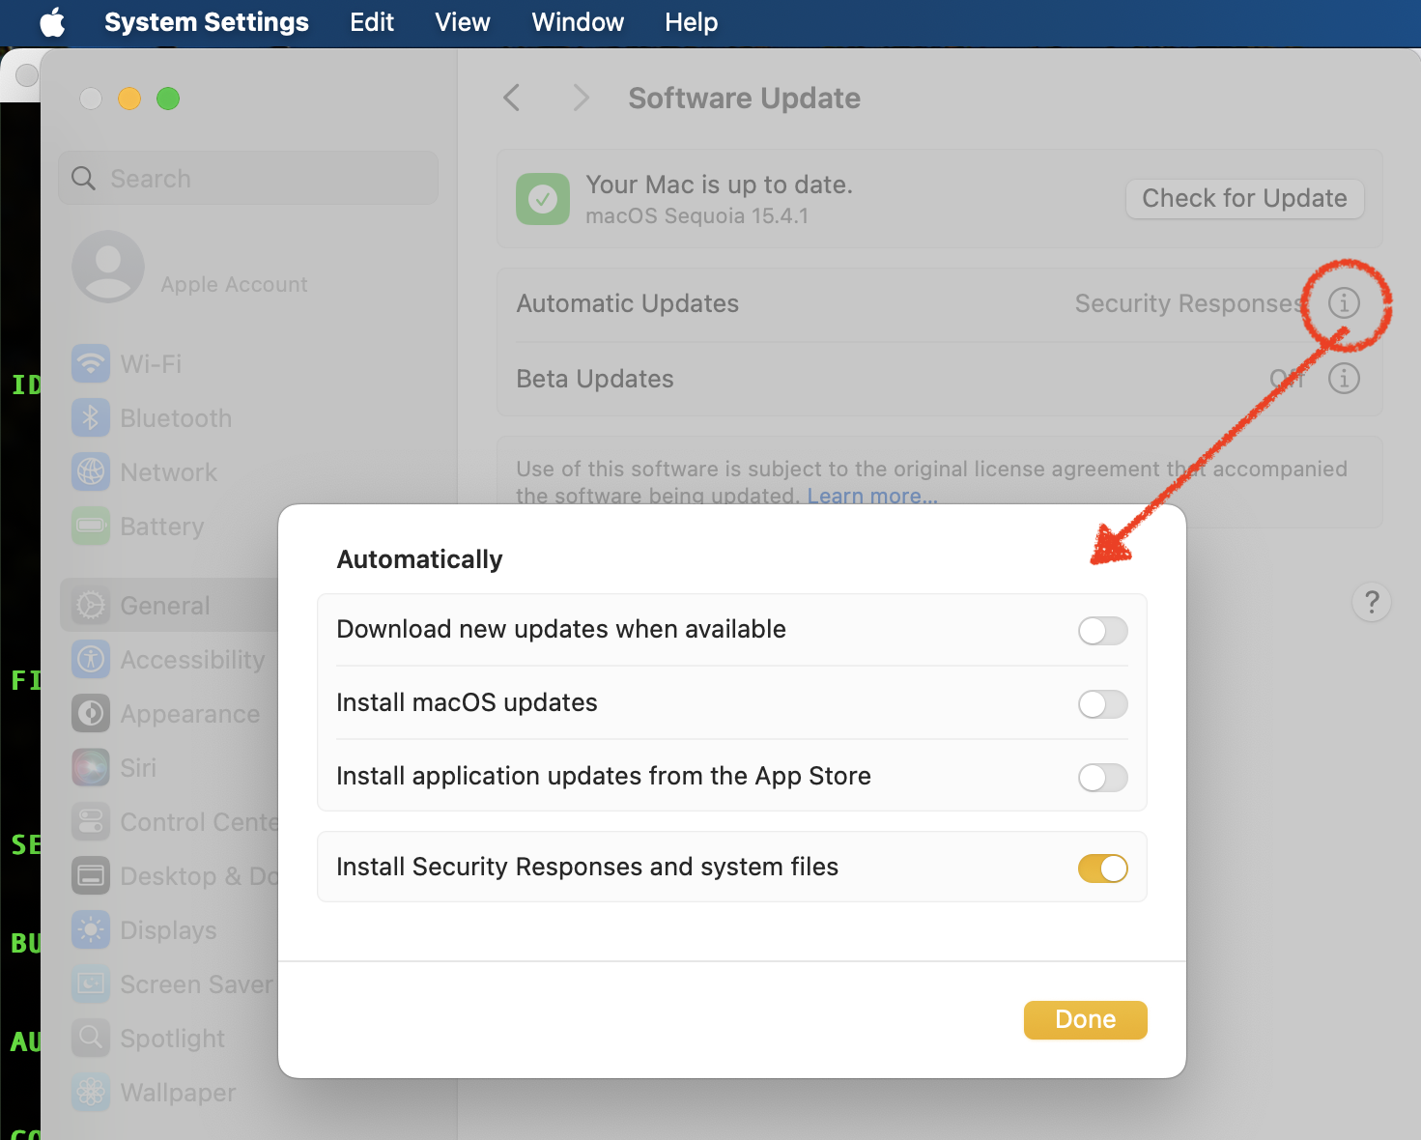This screenshot has width=1421, height=1140.
Task: Select Accessibility in the sidebar
Action: pos(192,660)
